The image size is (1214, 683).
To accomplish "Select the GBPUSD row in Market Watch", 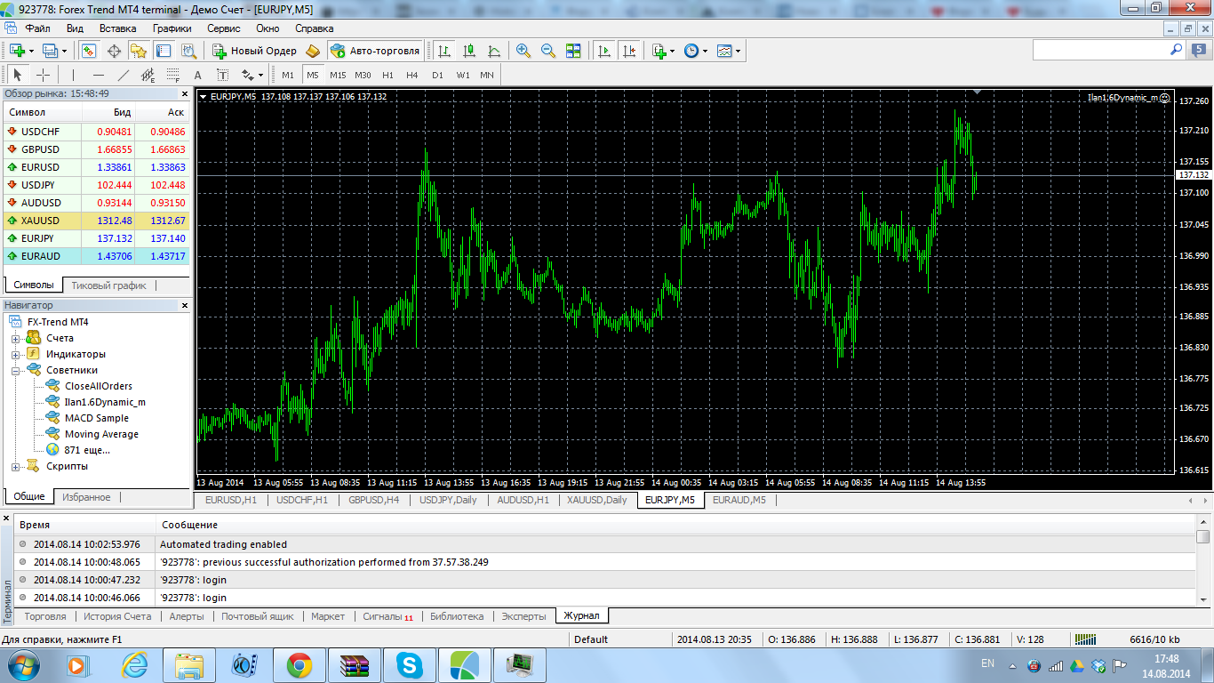I will pos(97,149).
